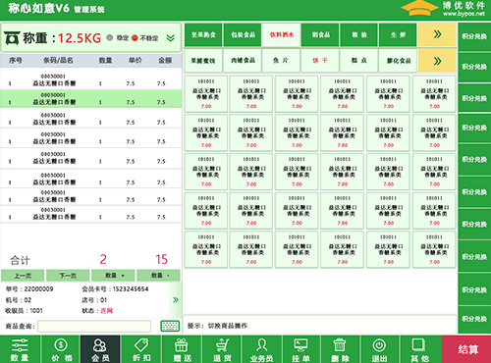Screen dimensions: 491x363
Task: Choose the 膨化食品 subcategory
Action: [x=398, y=61]
